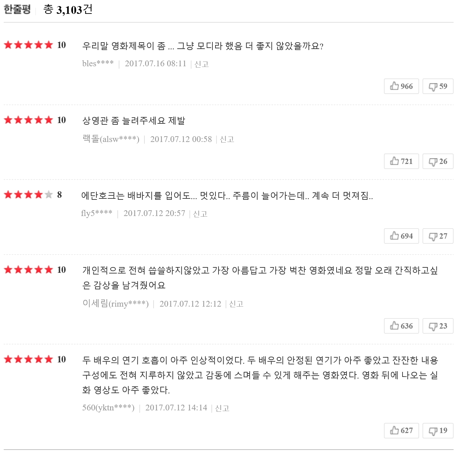The image size is (458, 454).
Task: Like the rimy**** review with 636 likes
Action: [402, 326]
